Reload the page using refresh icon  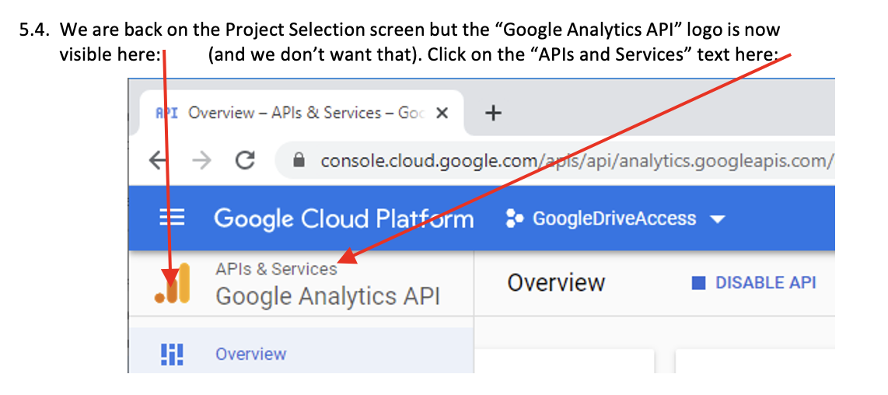pyautogui.click(x=245, y=160)
